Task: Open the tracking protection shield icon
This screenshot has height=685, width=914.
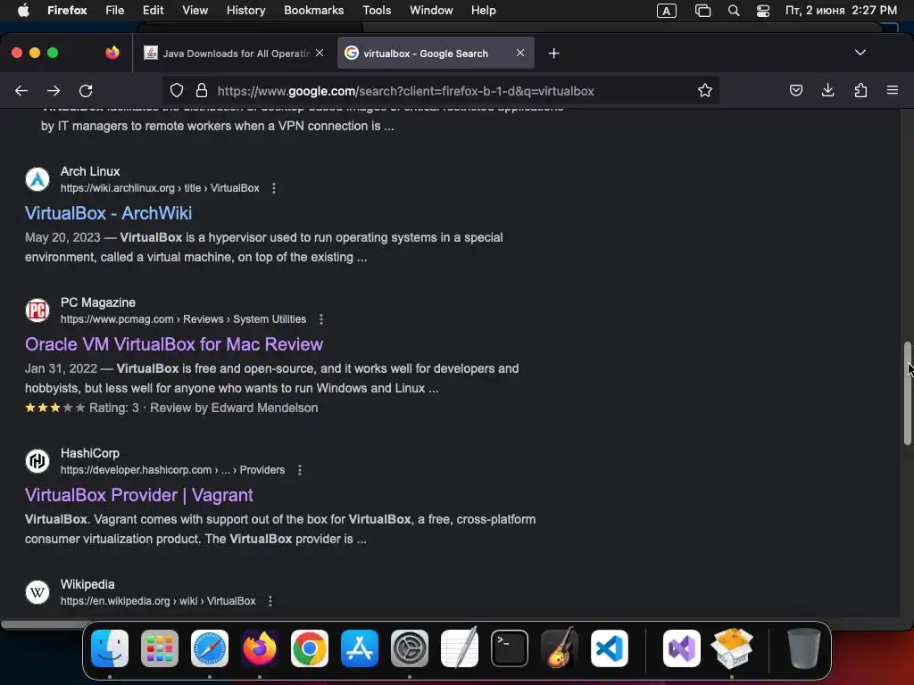Action: [177, 90]
